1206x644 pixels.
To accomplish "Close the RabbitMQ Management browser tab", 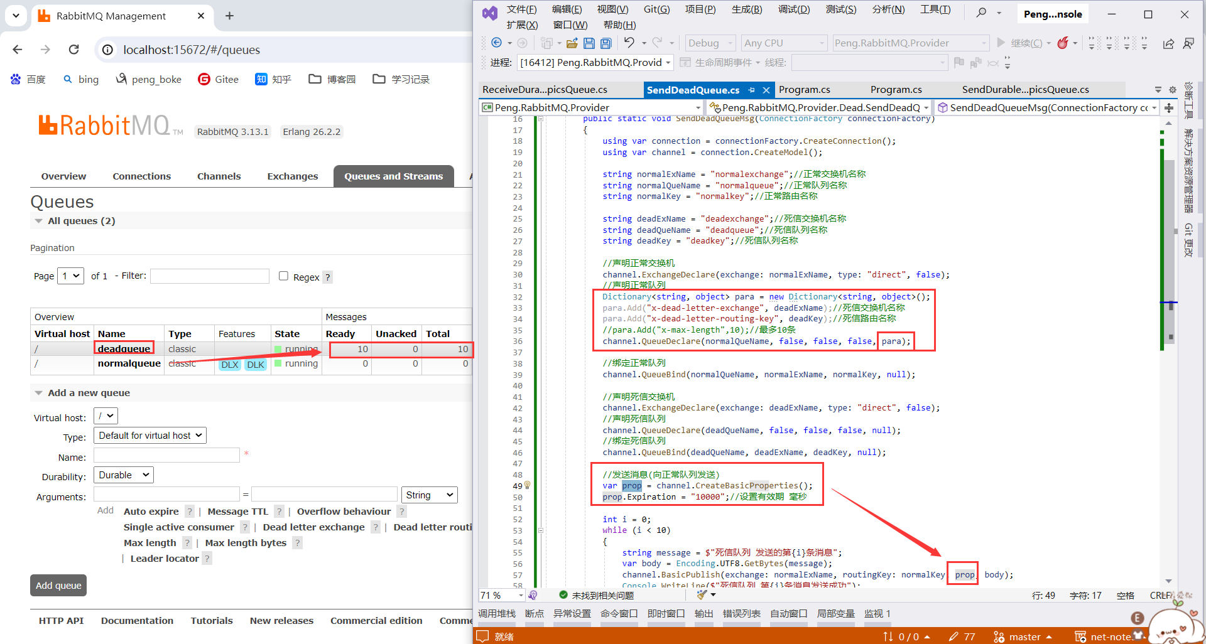I will tap(201, 16).
